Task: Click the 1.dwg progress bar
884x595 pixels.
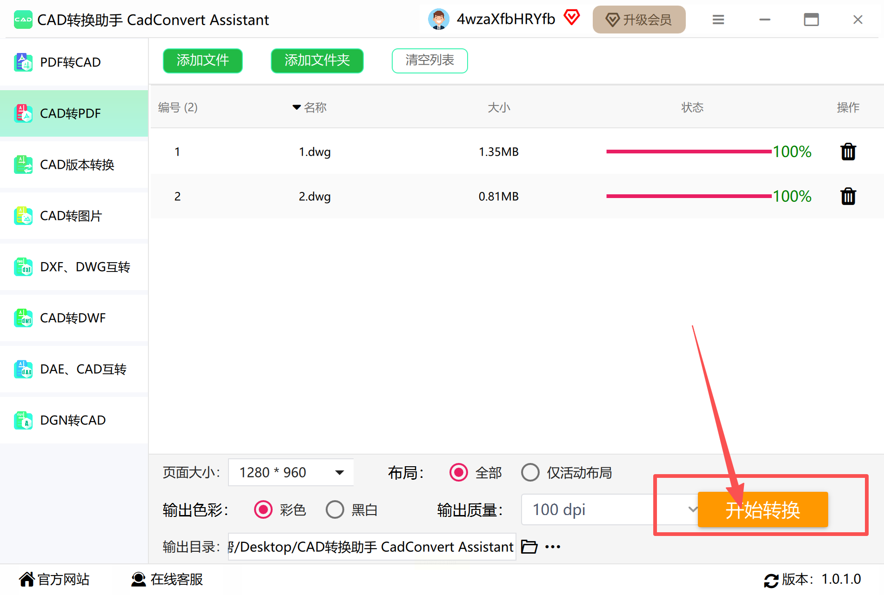Action: pos(689,152)
